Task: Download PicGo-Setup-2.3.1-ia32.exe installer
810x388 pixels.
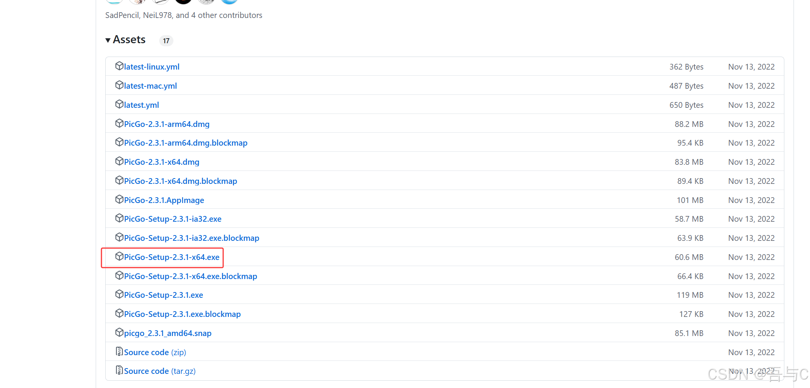Action: pos(173,219)
